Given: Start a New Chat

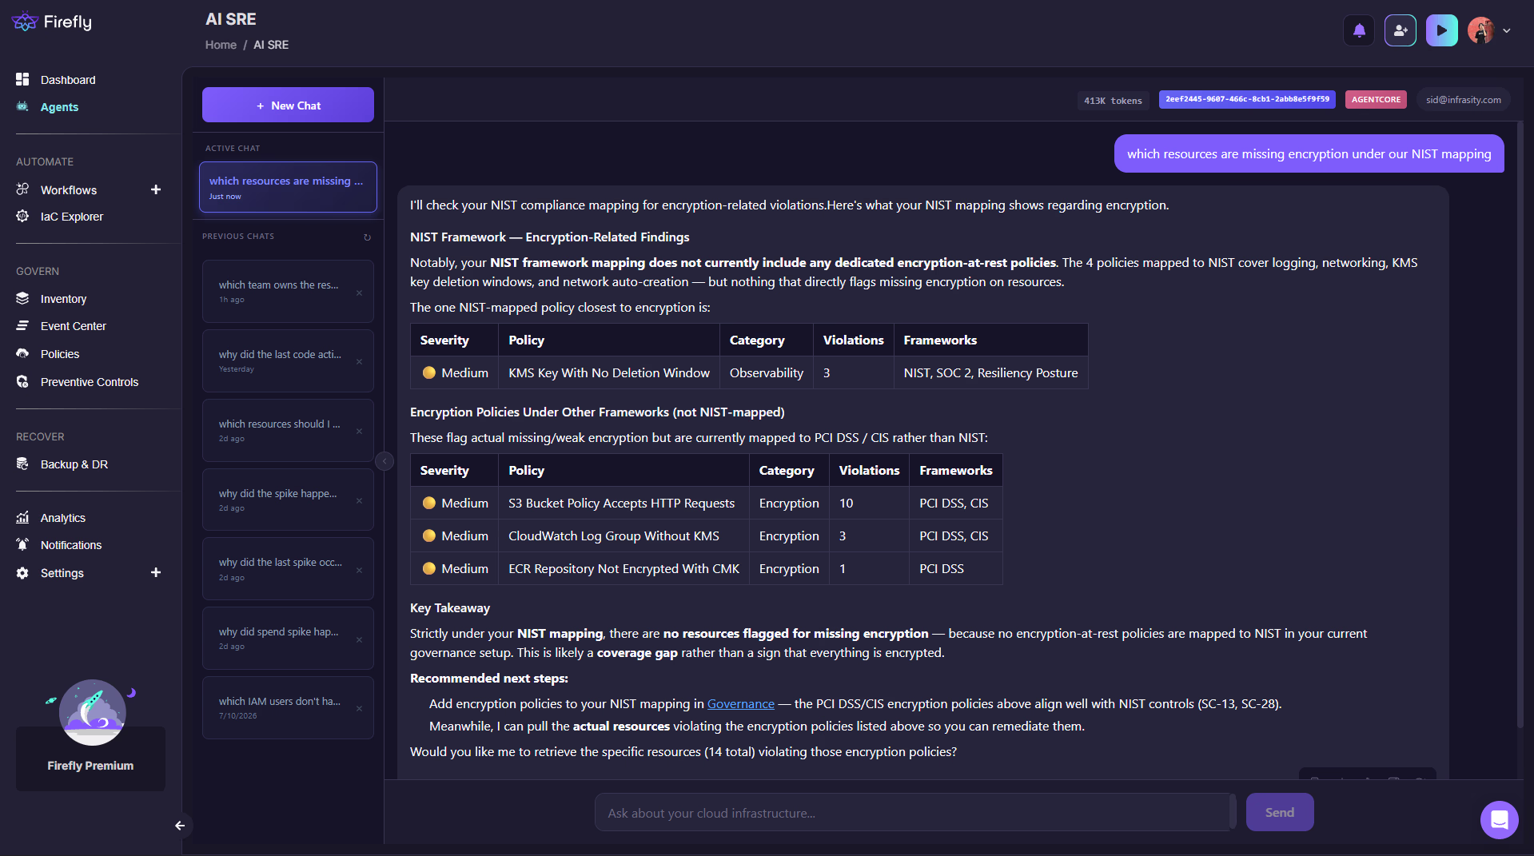Looking at the screenshot, I should click(288, 106).
